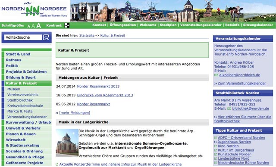This screenshot has width=276, height=167.
Task: Click external icon beside Kunstschule Norden
Action: click(x=216, y=155)
